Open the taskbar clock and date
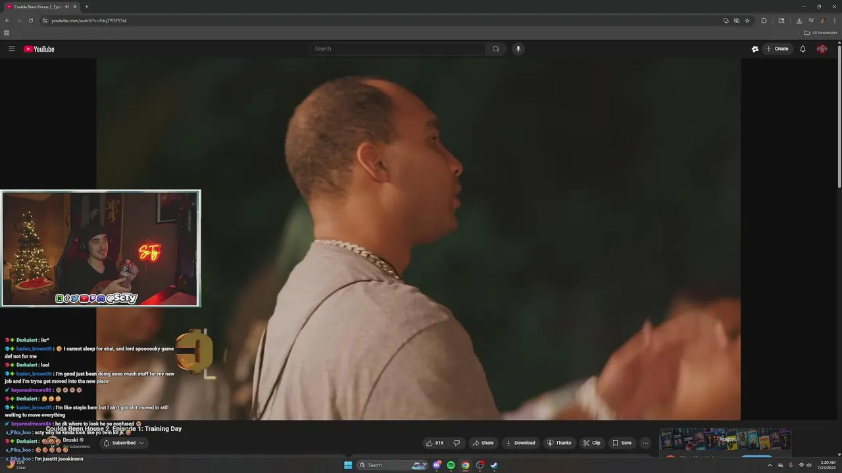Viewport: 842px width, 473px height. pos(826,465)
